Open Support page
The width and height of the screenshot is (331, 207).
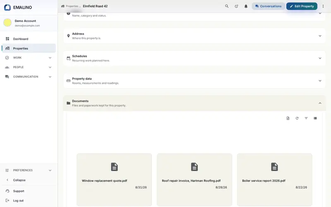[x=29, y=191]
